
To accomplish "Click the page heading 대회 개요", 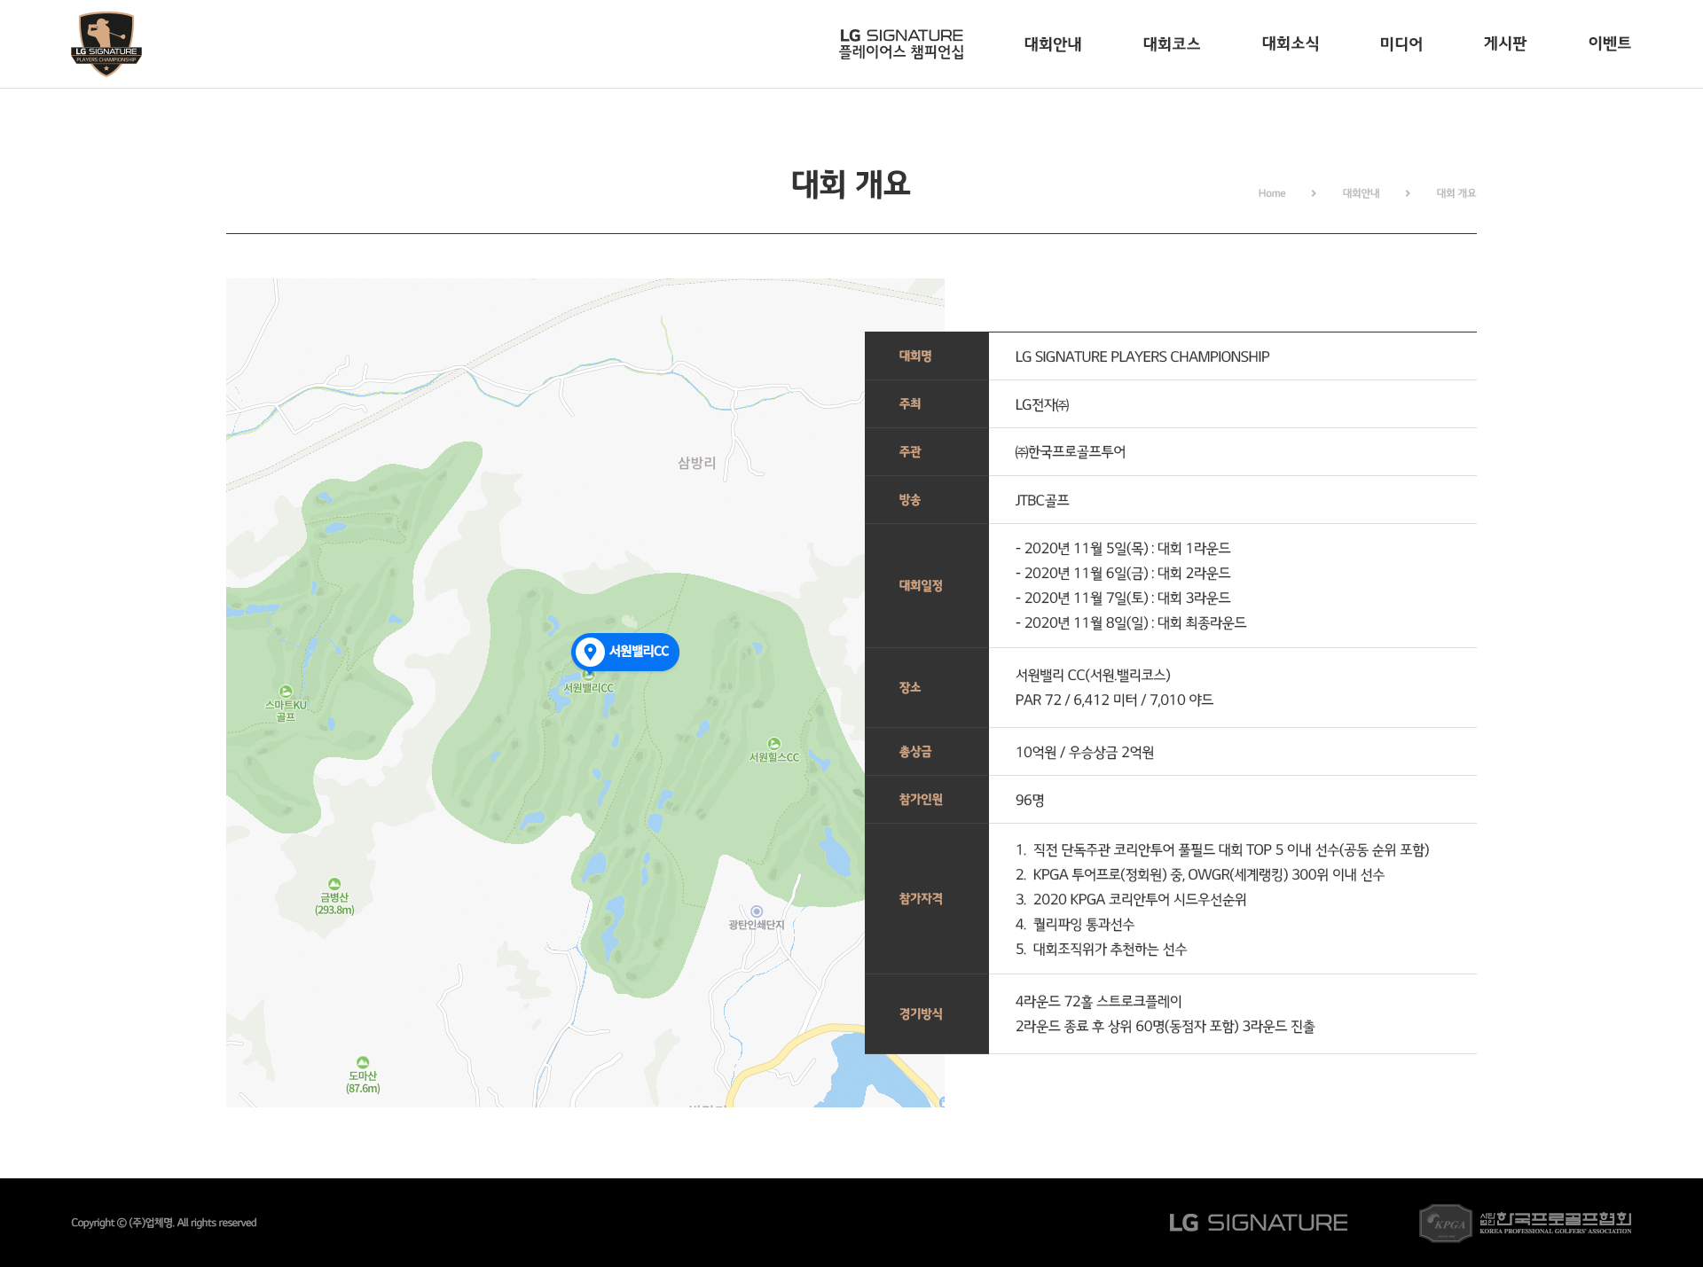I will pos(851,184).
